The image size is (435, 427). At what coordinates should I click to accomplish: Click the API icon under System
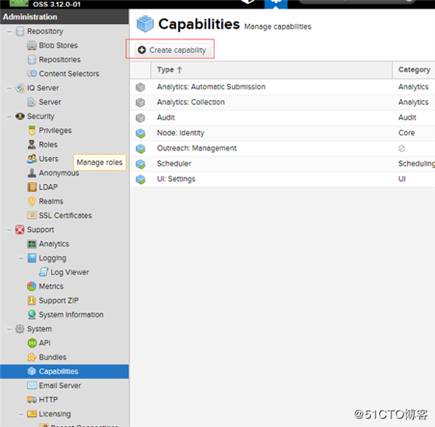32,343
